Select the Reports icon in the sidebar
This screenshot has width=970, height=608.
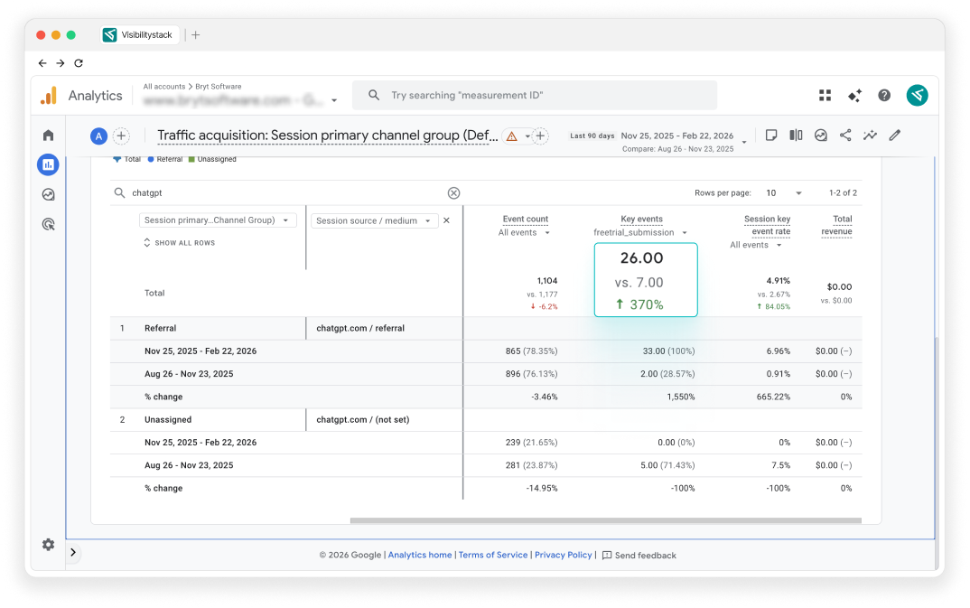pos(48,164)
